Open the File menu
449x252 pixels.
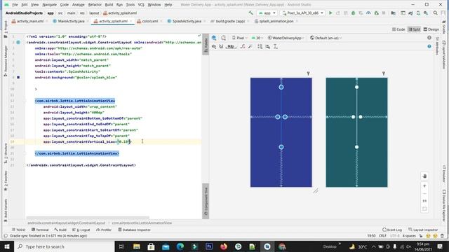pyautogui.click(x=15, y=5)
